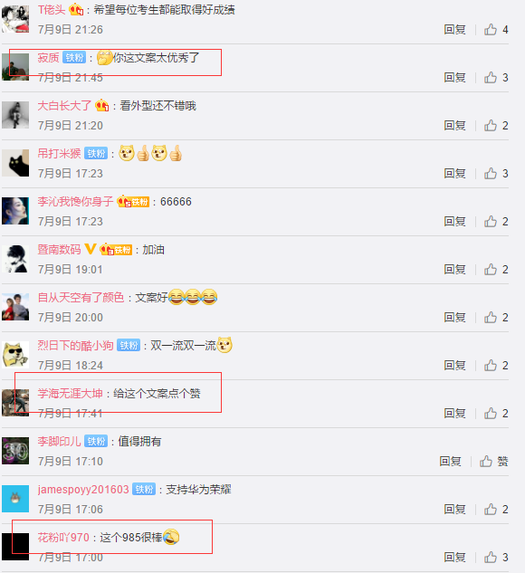Reply to 自从天空有了颜色's comment
This screenshot has height=573, width=525.
click(x=454, y=318)
